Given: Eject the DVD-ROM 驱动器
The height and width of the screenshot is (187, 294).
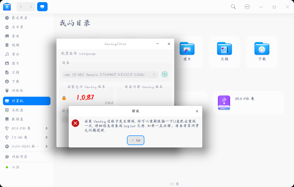Looking at the screenshot, I should click(x=46, y=146).
